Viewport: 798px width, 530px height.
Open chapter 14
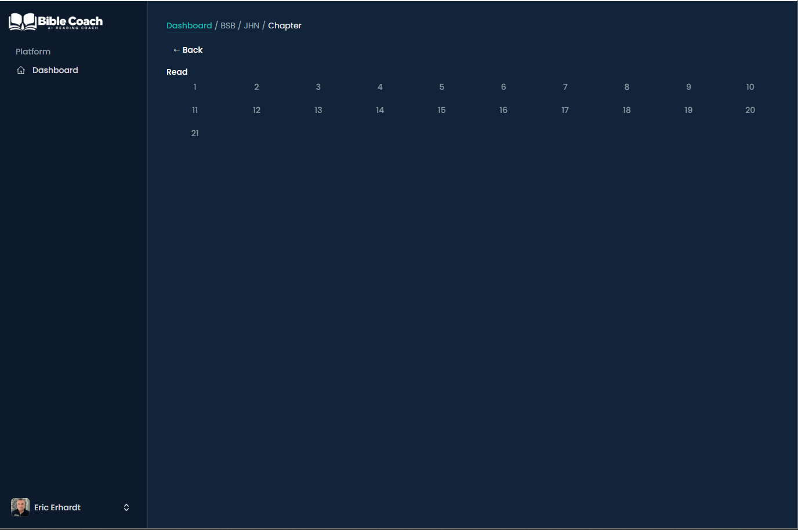[380, 110]
